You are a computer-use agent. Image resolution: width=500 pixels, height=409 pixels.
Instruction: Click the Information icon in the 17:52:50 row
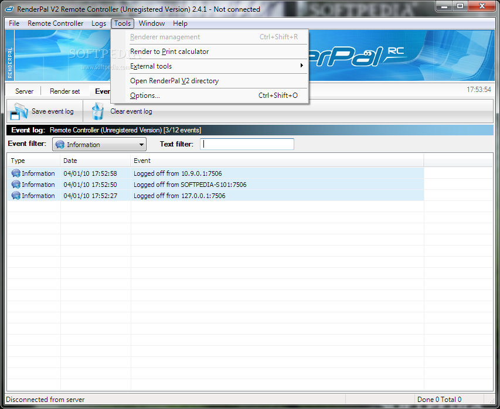click(16, 185)
